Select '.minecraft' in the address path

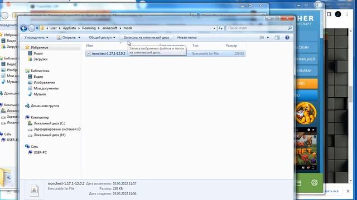[x=109, y=28]
